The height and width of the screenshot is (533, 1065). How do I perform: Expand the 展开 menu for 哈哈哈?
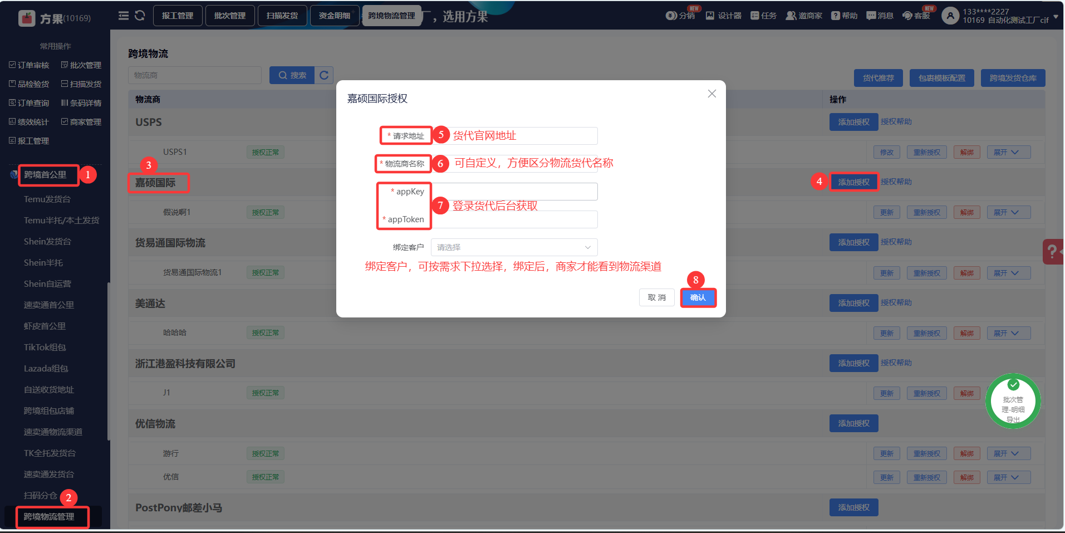click(1008, 333)
